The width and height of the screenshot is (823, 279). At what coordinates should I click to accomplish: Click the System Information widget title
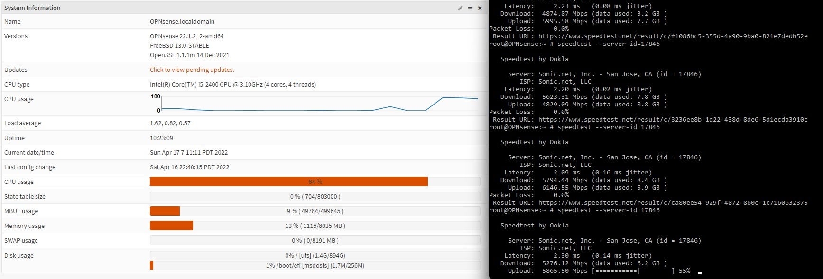pos(32,8)
